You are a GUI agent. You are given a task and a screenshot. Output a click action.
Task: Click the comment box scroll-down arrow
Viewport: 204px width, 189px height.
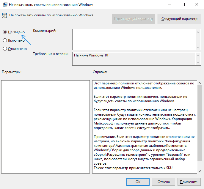coord(198,47)
